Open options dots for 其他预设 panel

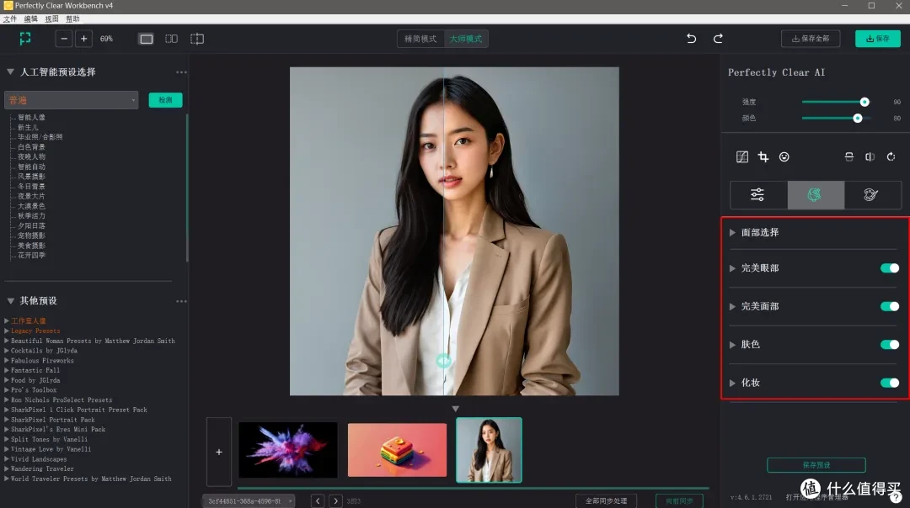(181, 301)
